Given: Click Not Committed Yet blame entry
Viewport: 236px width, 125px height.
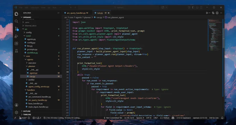Looking at the screenshot, I should tap(113, 118).
